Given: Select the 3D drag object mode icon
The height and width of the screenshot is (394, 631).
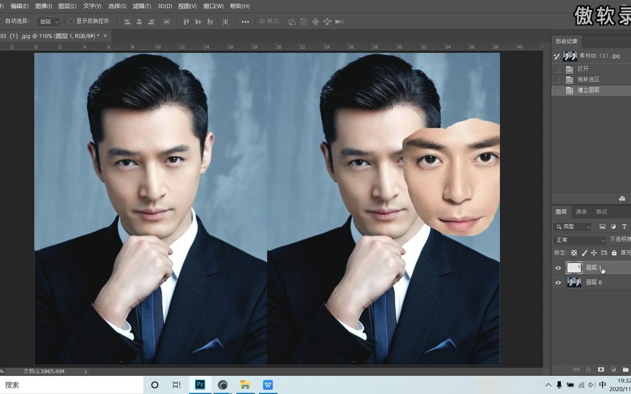Looking at the screenshot, I should click(x=315, y=22).
